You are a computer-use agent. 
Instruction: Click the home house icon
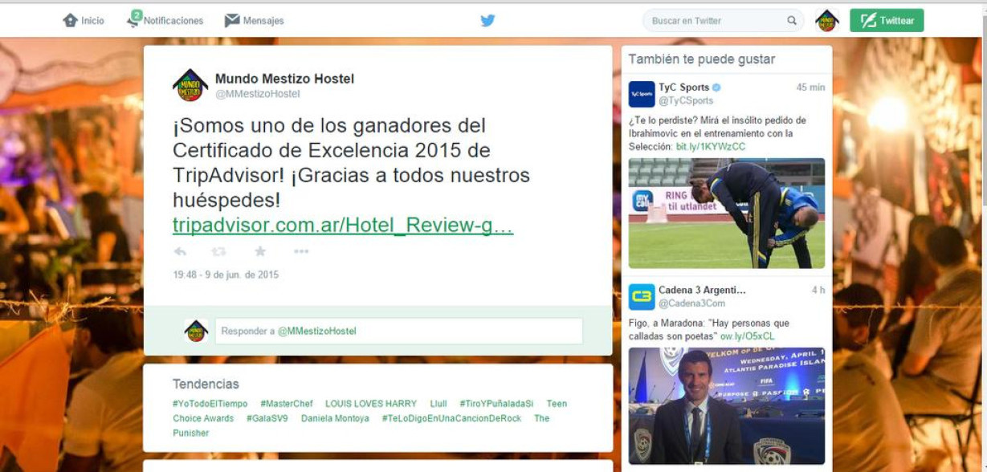70,21
